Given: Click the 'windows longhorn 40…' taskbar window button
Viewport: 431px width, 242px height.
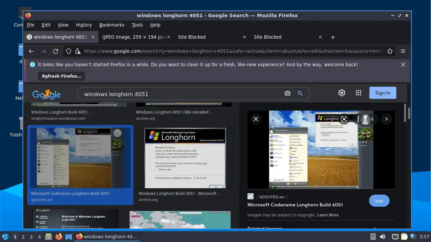Looking at the screenshot, I should point(107,237).
